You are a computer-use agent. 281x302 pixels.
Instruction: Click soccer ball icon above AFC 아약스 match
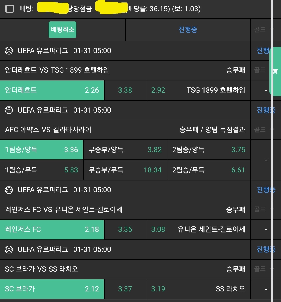[x=9, y=110]
